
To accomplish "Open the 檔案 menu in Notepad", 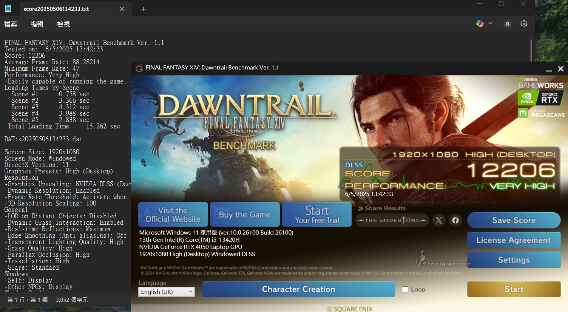I will click(11, 24).
